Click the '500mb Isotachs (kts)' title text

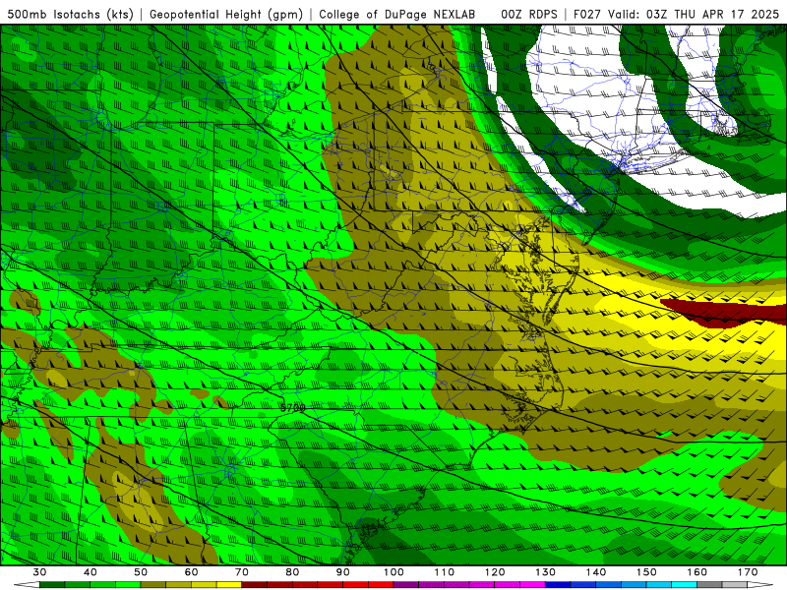point(70,14)
